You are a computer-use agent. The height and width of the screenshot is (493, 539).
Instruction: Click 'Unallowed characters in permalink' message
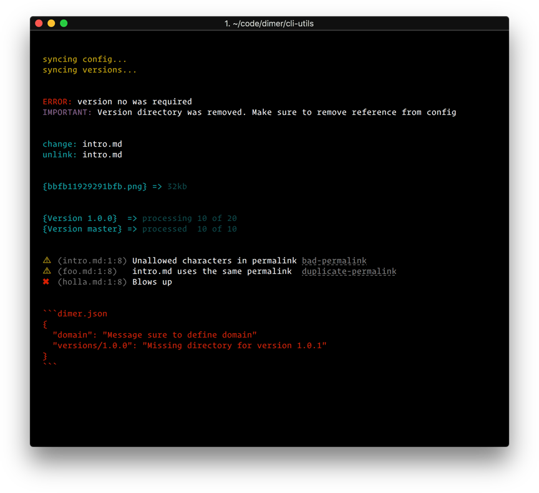(x=214, y=261)
